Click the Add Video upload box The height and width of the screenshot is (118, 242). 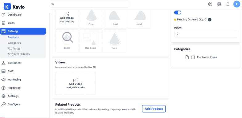click(x=76, y=83)
